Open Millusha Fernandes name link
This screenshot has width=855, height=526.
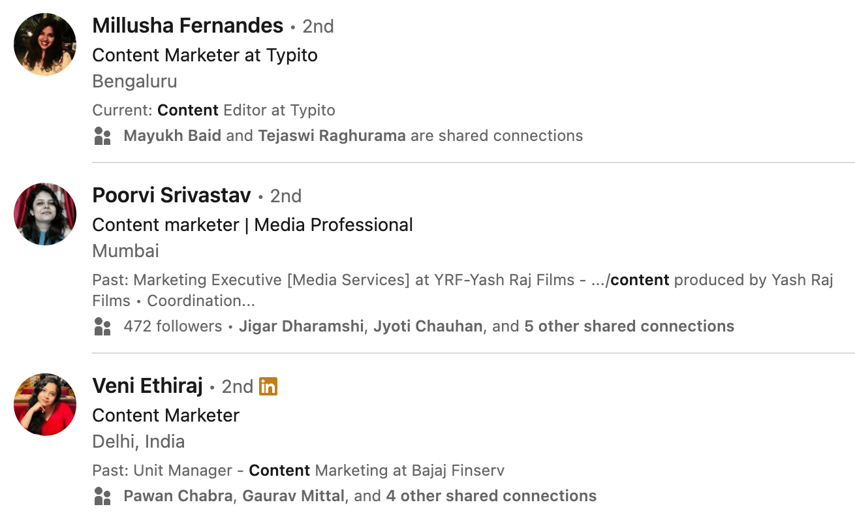[188, 26]
